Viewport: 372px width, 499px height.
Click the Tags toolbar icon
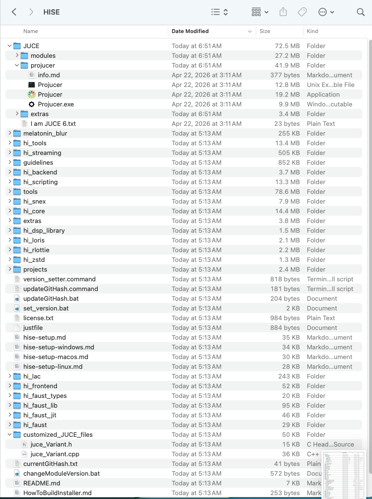[x=302, y=12]
